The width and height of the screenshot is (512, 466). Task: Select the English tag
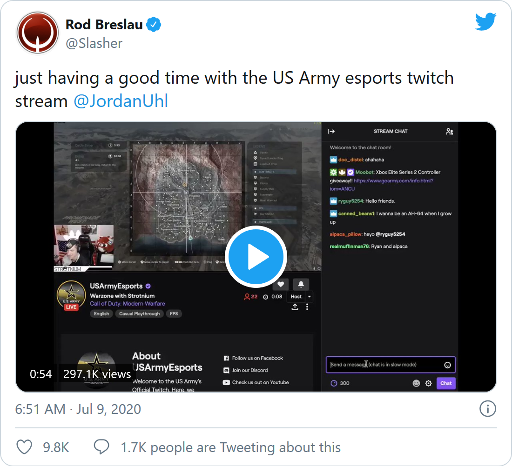pos(101,313)
